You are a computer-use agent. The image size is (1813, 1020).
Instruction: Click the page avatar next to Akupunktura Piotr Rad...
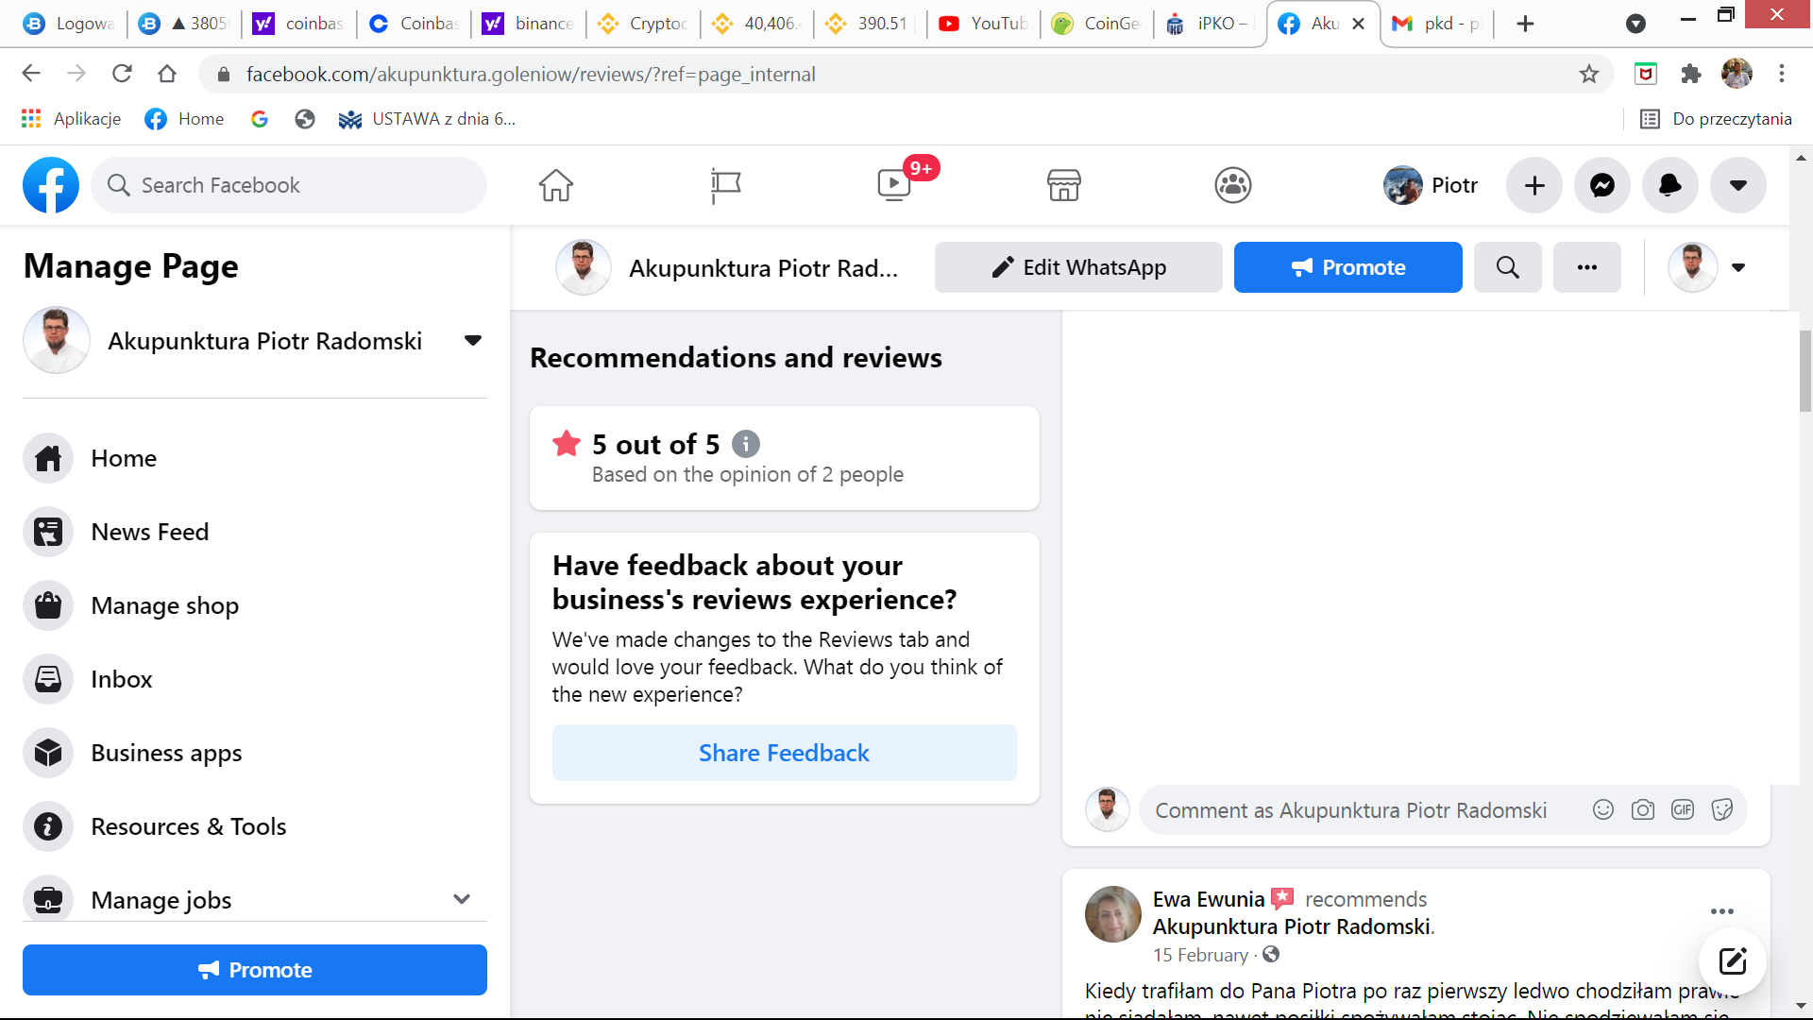tap(584, 267)
